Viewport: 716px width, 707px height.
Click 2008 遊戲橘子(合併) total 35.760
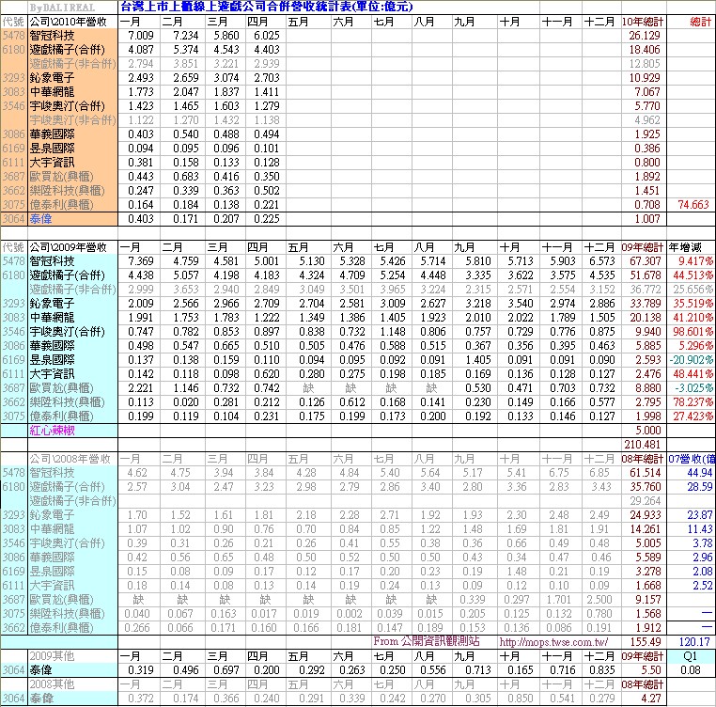(x=646, y=487)
